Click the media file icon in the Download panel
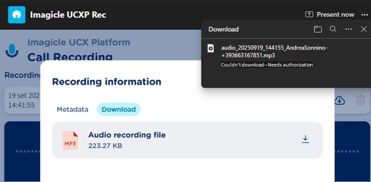371x182 pixels. point(211,48)
